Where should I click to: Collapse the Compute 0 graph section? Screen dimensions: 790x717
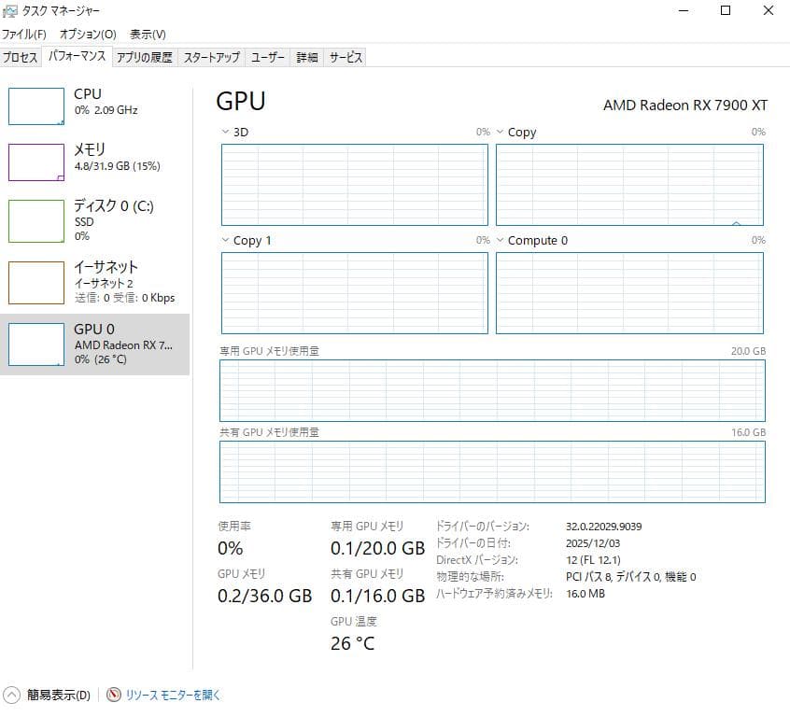[x=502, y=240]
